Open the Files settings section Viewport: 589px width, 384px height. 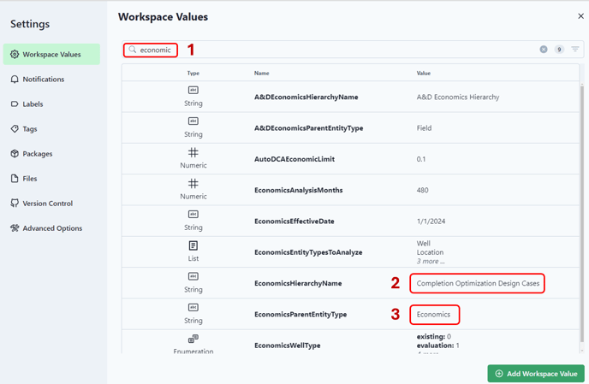pyautogui.click(x=32, y=179)
